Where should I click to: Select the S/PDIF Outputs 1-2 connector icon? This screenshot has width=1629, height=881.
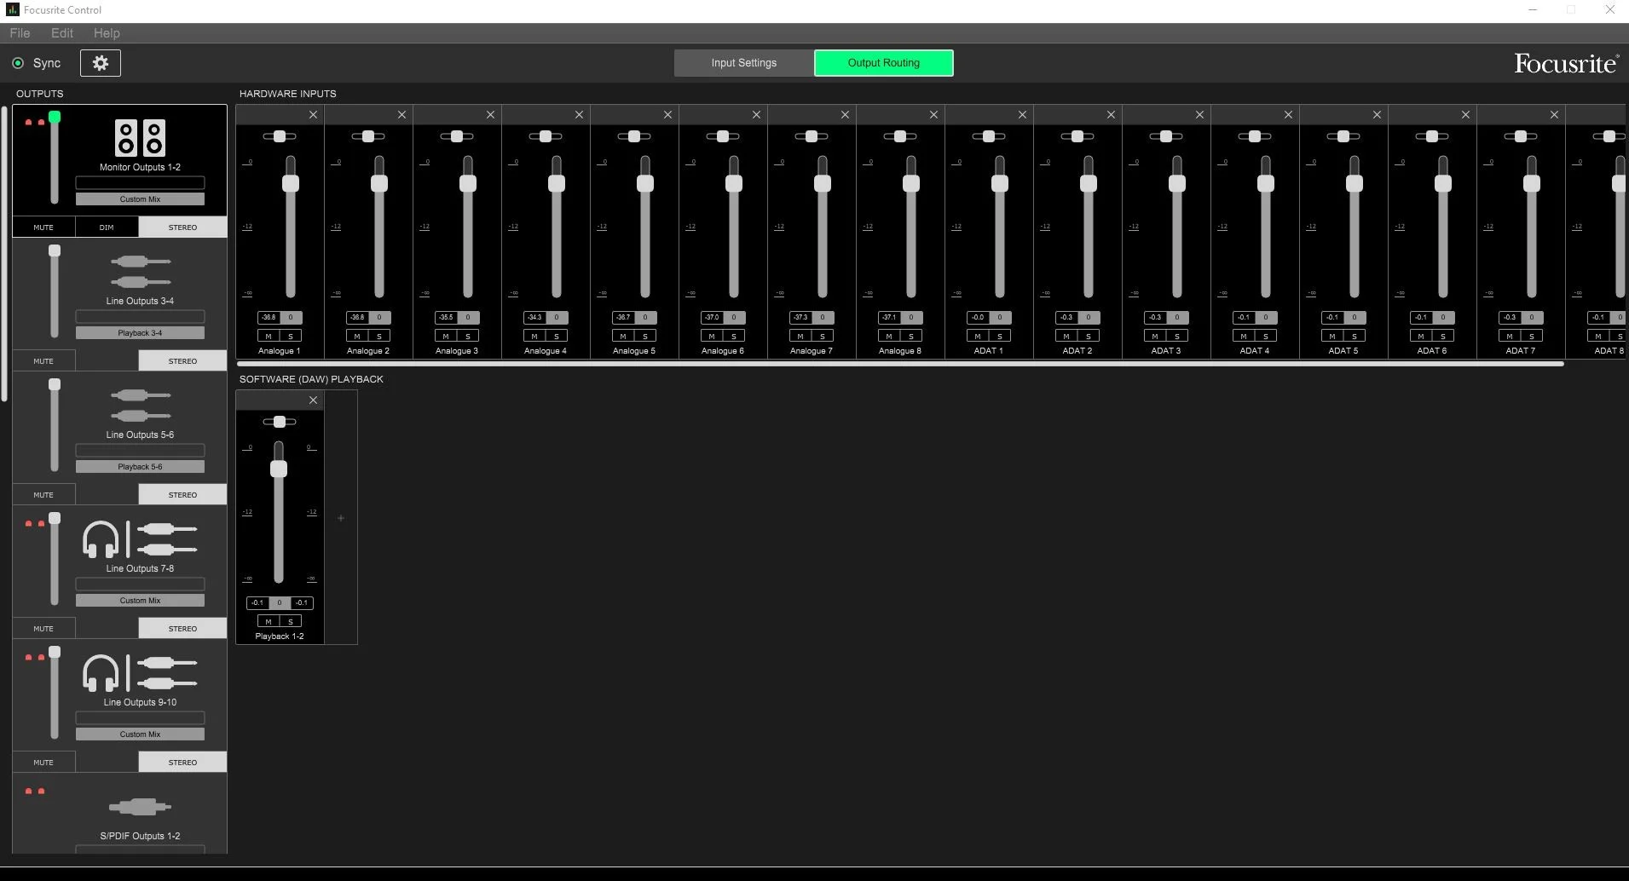click(x=141, y=807)
